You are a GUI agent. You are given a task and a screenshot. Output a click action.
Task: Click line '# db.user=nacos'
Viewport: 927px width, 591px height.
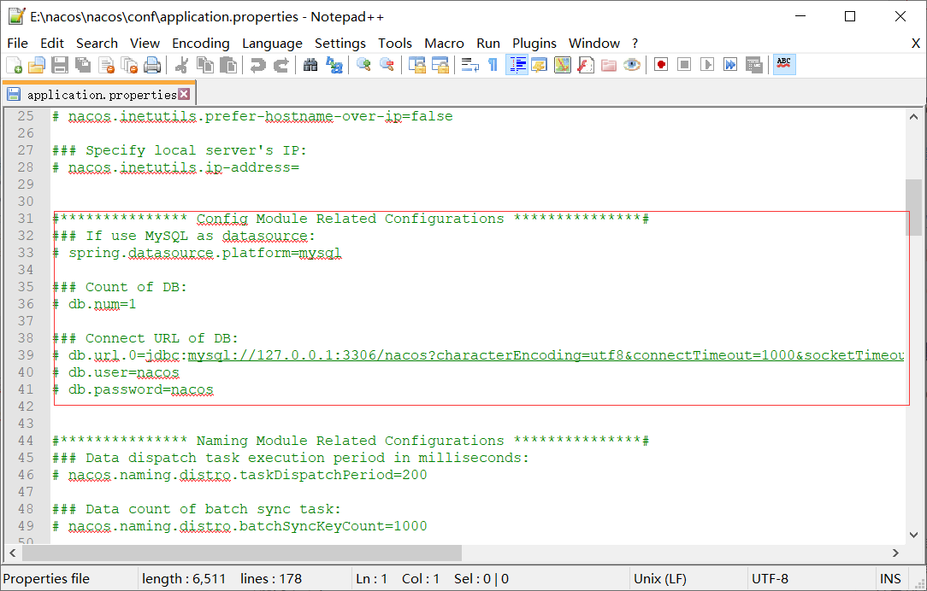116,372
